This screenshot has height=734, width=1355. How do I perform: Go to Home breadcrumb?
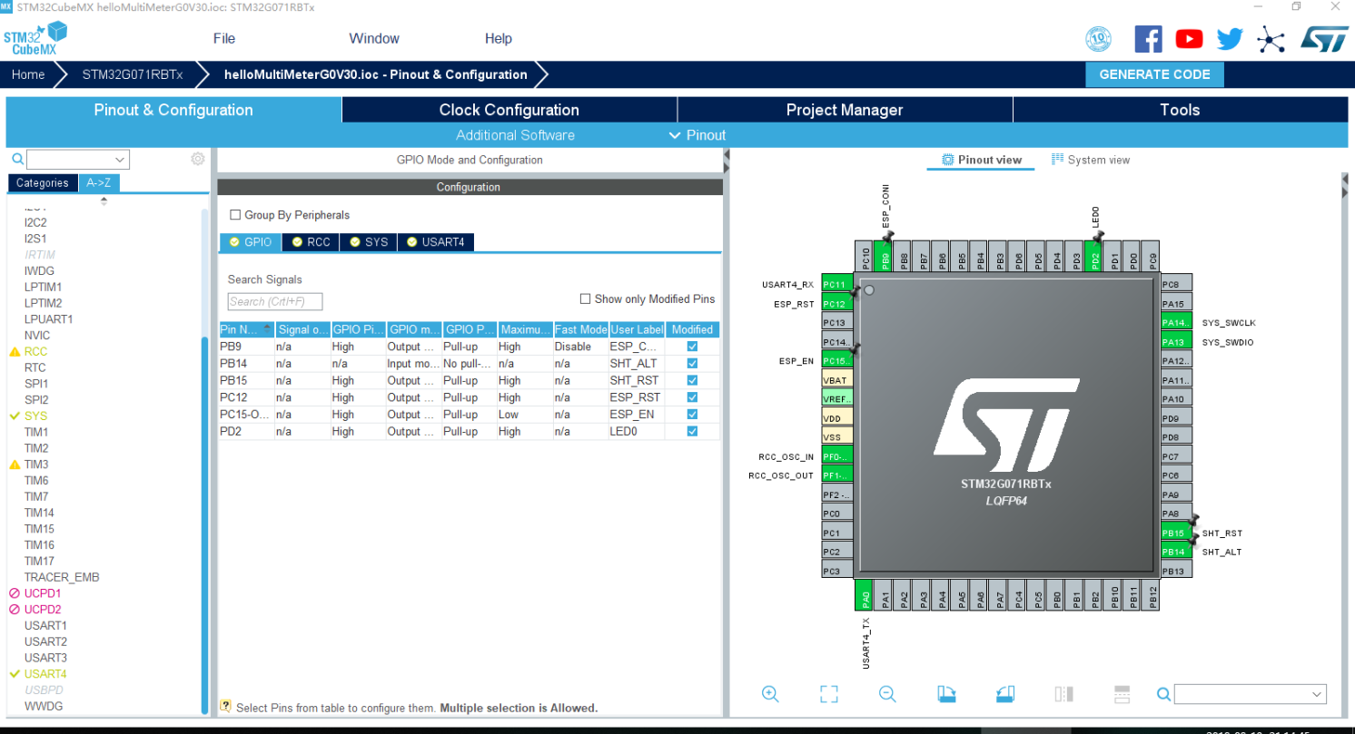tap(28, 74)
